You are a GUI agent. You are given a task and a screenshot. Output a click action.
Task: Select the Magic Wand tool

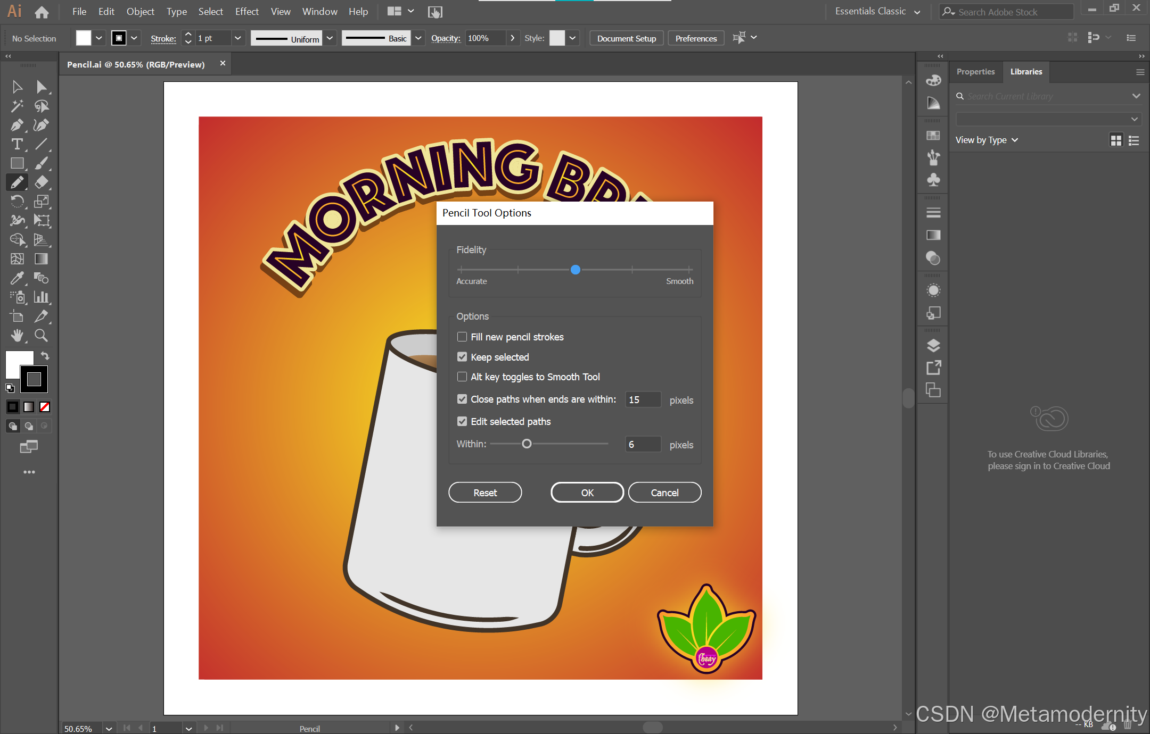click(x=17, y=106)
